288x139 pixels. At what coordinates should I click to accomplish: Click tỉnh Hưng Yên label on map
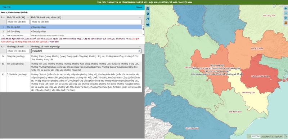pos(248,93)
